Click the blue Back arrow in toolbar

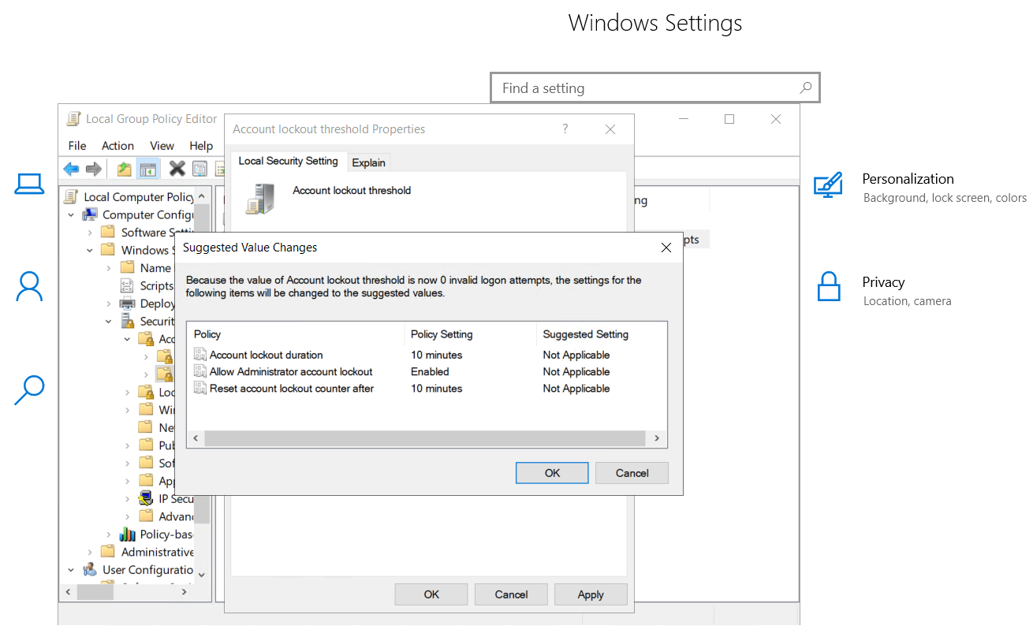click(71, 169)
